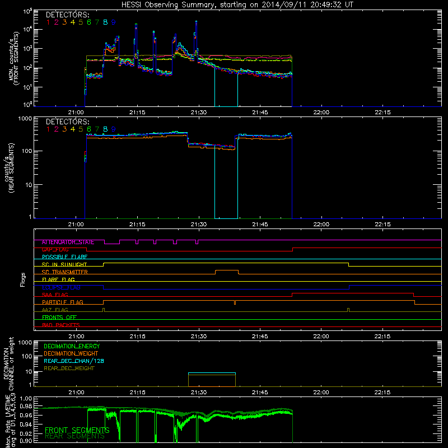Select the POSSIBLE_FLARE flag label

(x=64, y=257)
